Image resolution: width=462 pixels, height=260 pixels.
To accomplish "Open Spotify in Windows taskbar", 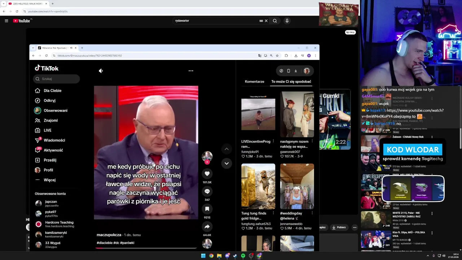I will (x=243, y=256).
